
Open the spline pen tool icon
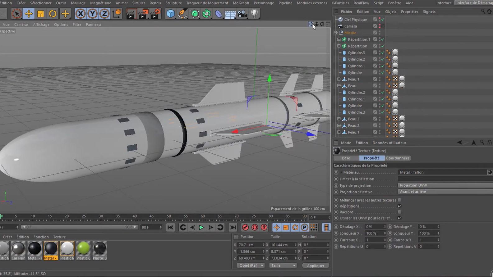coord(183,14)
